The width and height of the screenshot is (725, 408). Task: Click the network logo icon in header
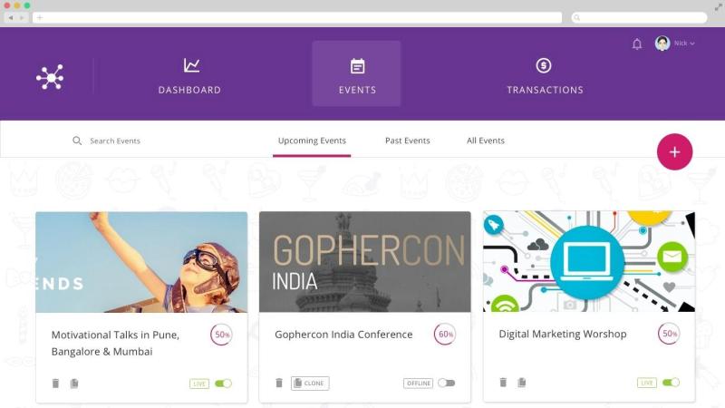(x=50, y=77)
